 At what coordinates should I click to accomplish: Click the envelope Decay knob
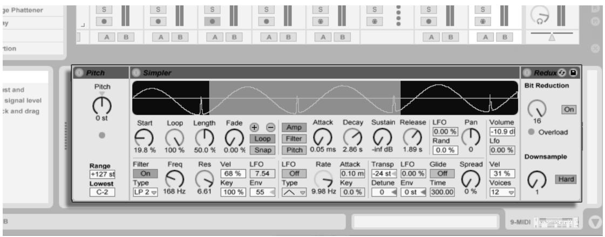(x=352, y=136)
